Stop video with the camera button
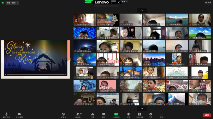The height and width of the screenshot is (119, 213). (x=19, y=115)
